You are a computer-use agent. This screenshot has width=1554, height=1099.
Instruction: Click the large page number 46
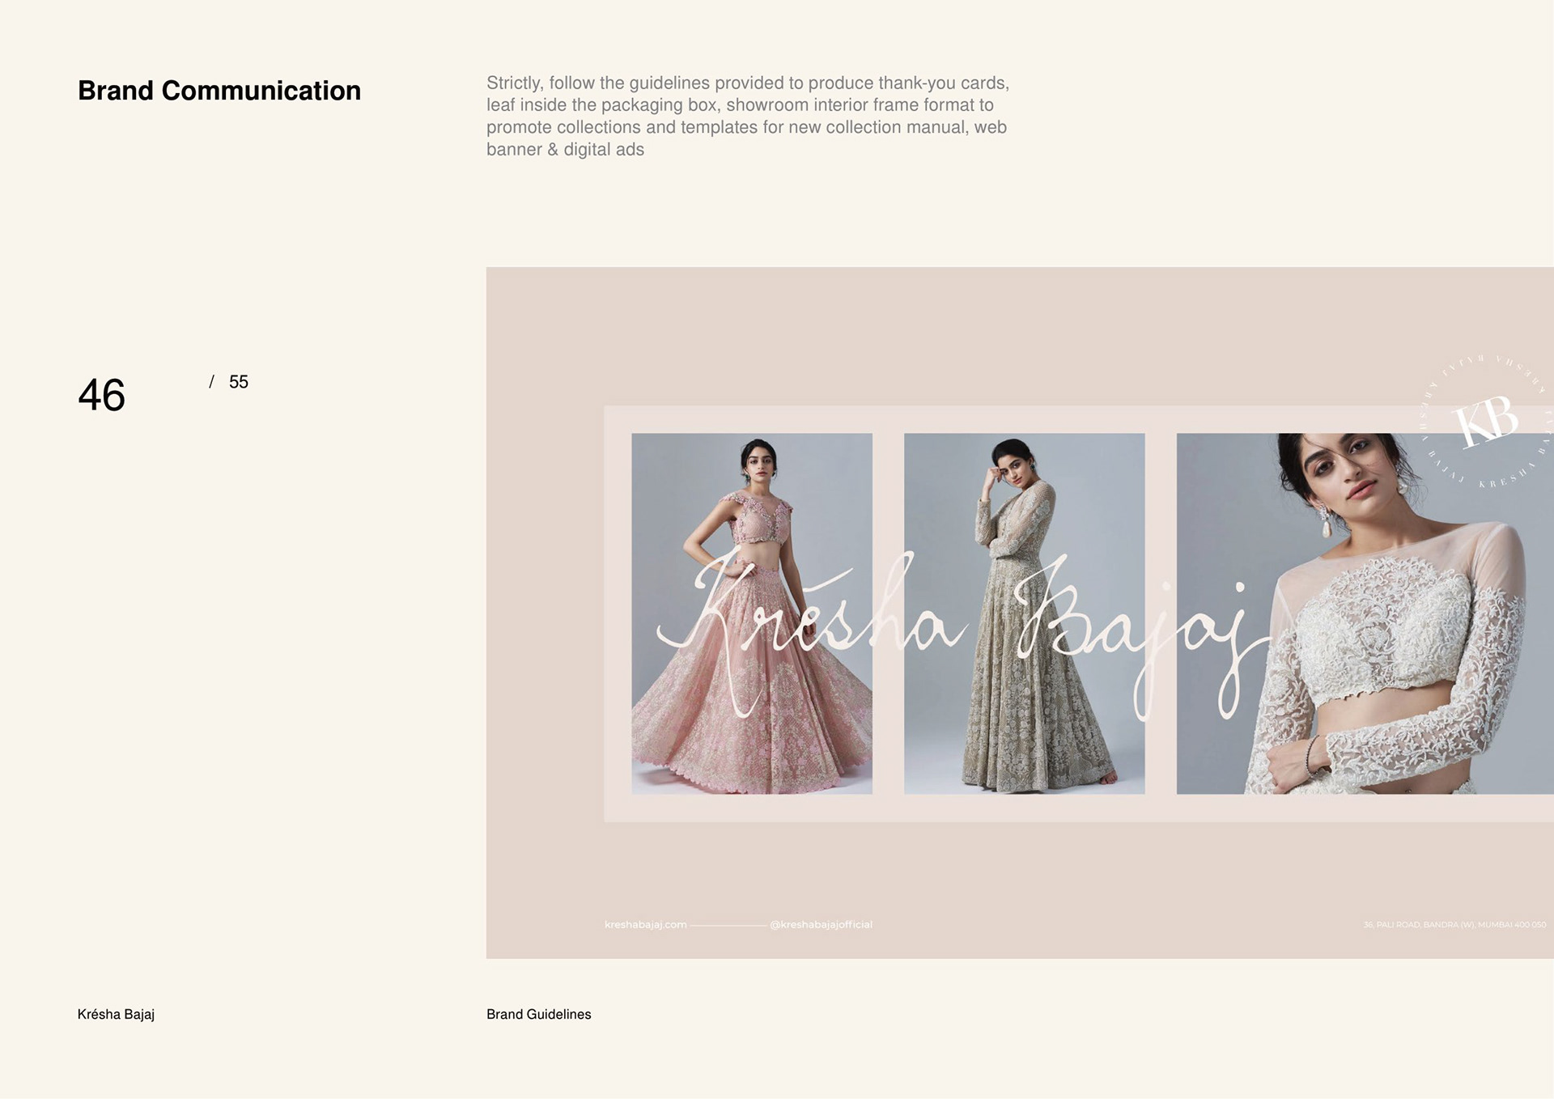[x=101, y=395]
